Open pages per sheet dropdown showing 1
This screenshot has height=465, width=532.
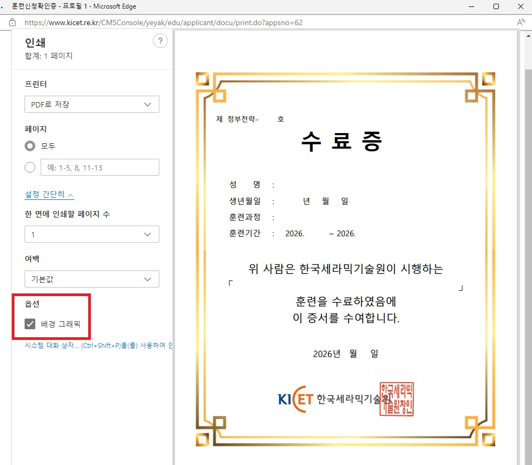point(91,234)
